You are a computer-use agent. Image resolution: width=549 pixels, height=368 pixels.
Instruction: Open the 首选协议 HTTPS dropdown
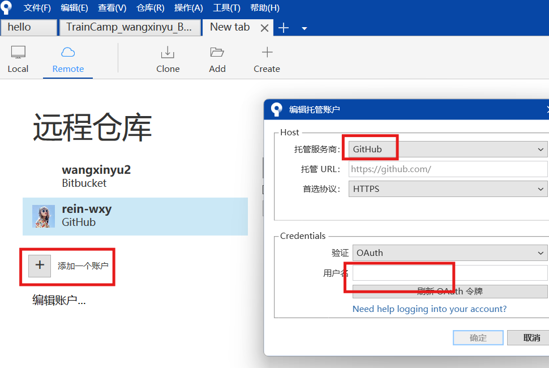click(x=448, y=189)
